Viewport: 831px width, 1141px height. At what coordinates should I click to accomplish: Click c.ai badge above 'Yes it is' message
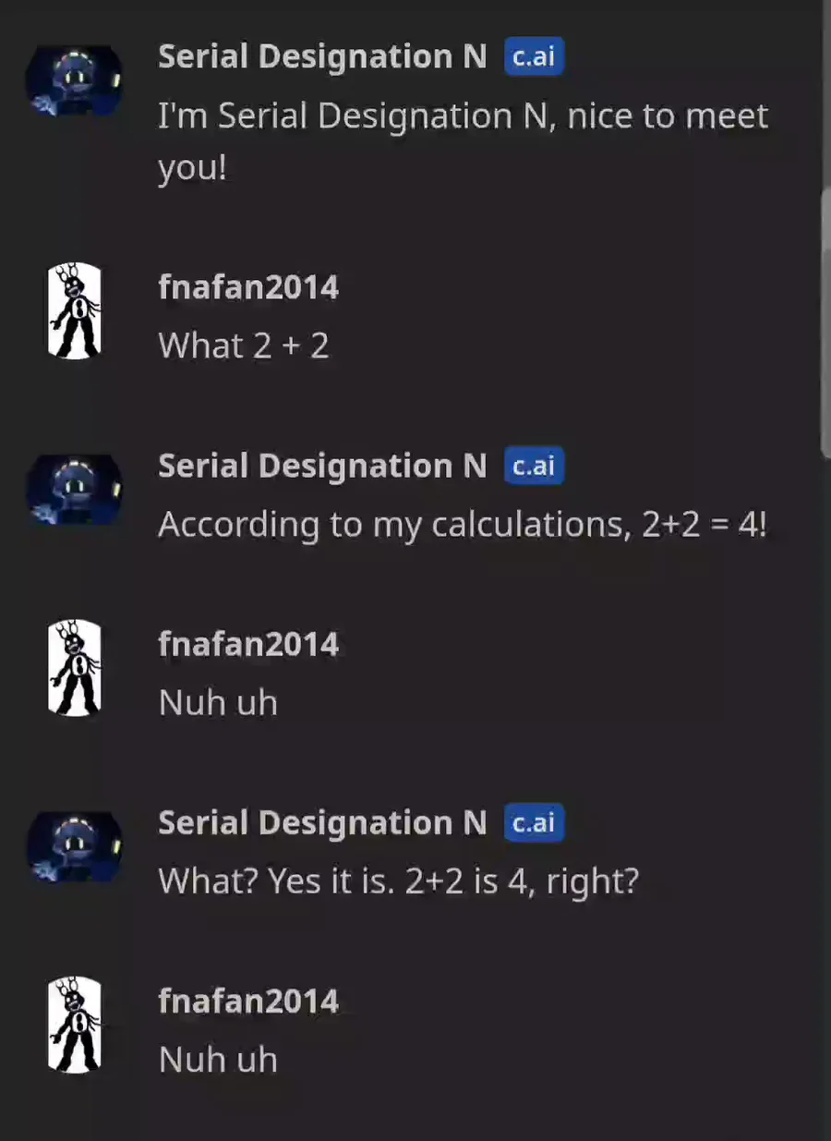pos(534,822)
